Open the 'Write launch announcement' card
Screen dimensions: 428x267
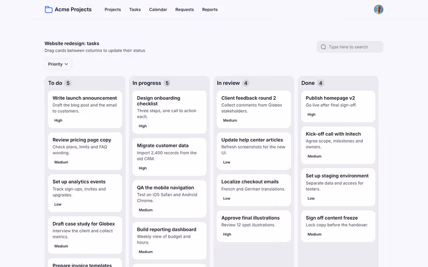click(85, 109)
